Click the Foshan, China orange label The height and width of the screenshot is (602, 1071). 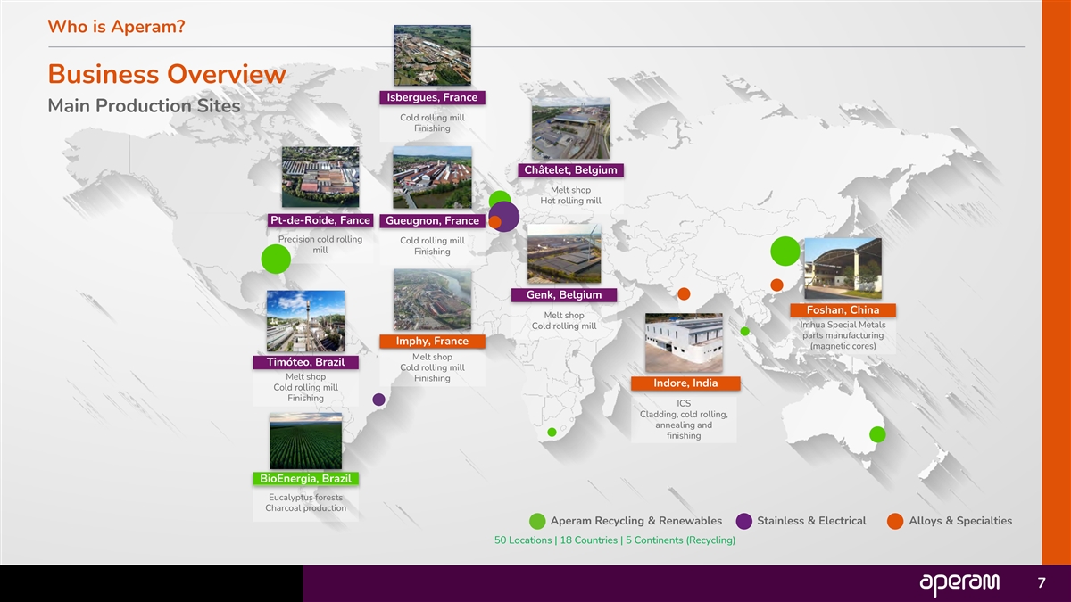[x=843, y=309]
